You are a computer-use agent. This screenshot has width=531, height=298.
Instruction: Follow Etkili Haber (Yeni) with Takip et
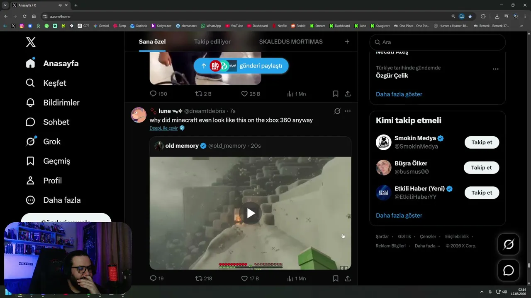(482, 192)
